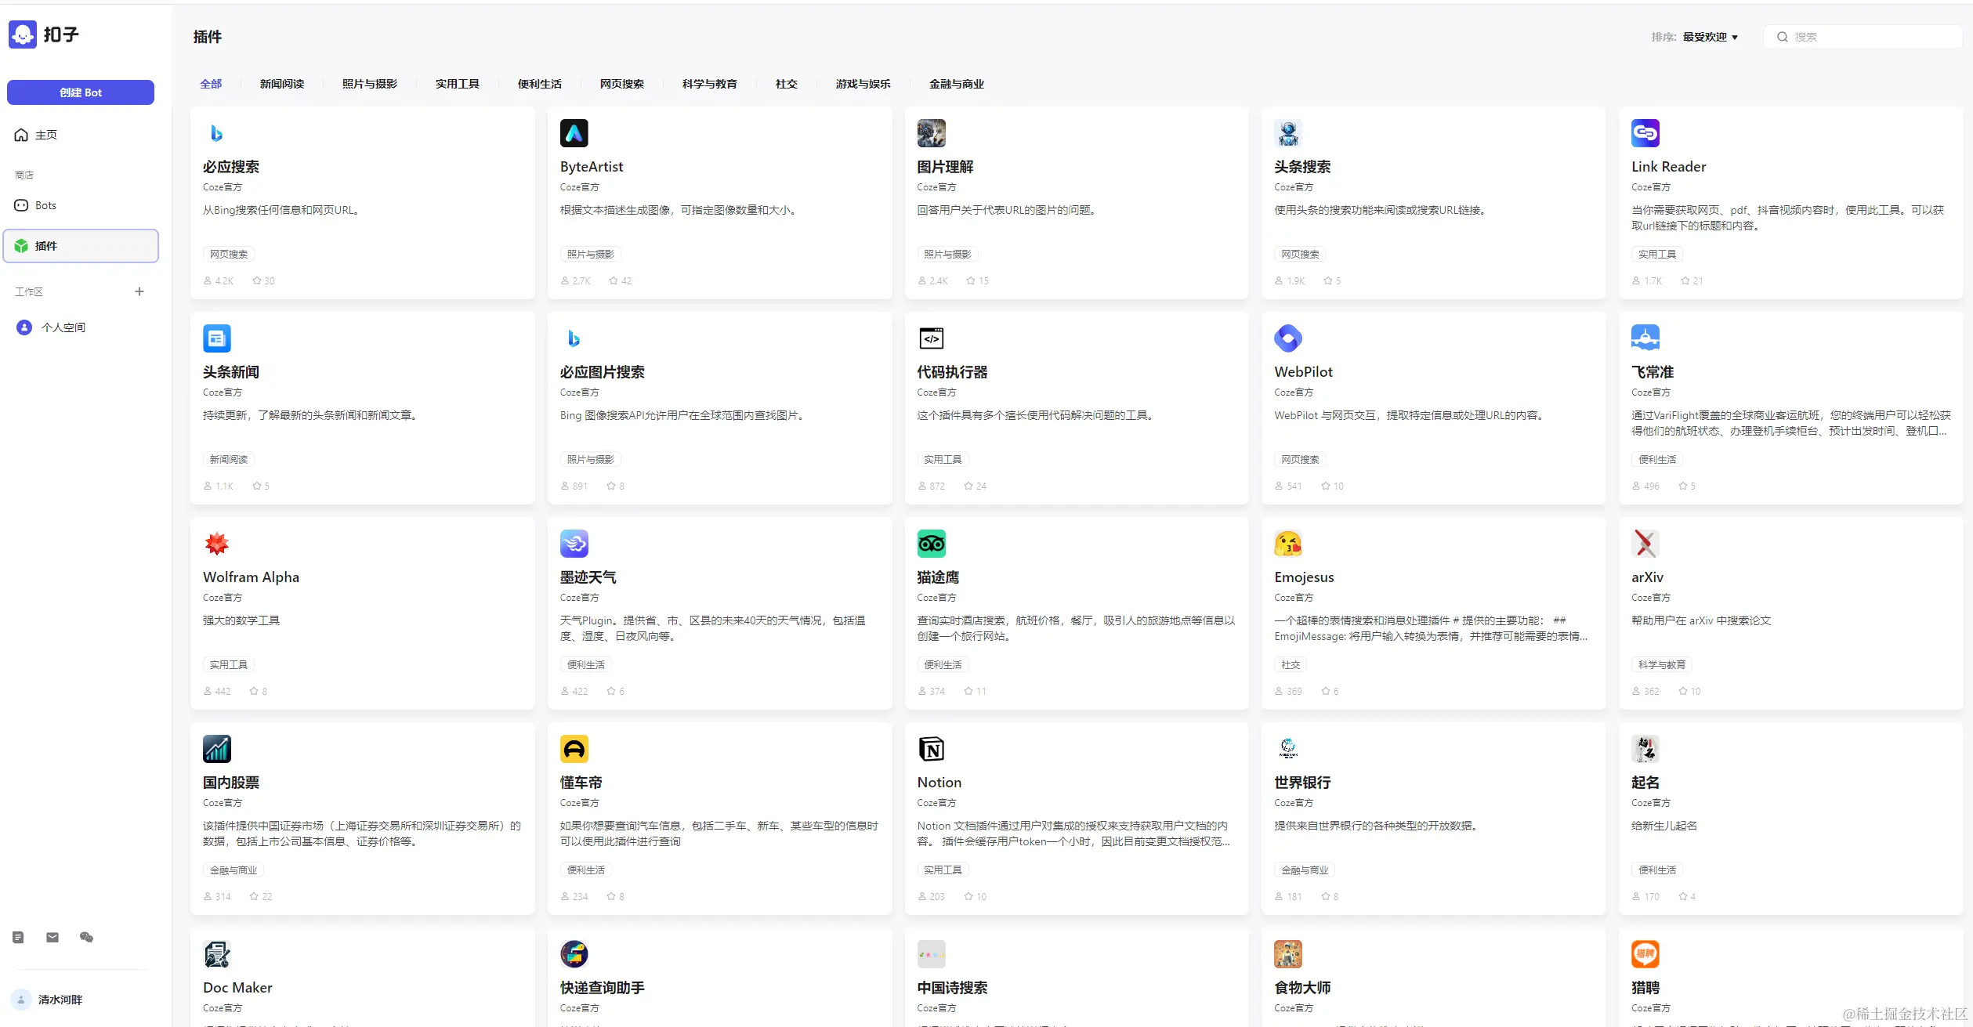
Task: Click the 新闻阅读 tag on 头条新闻 card
Action: click(229, 459)
